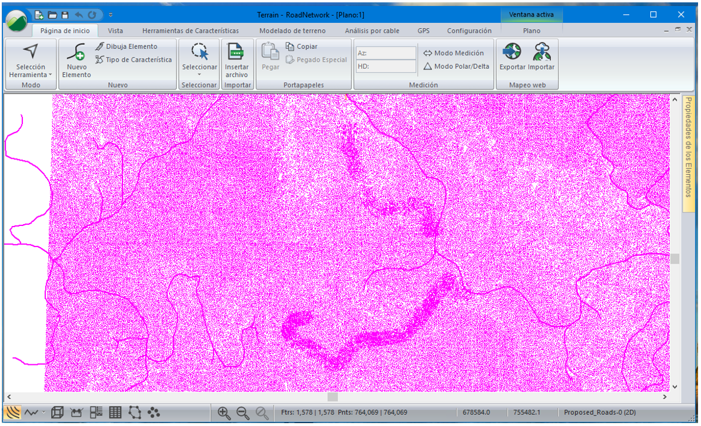Click the save icon in quick access toolbar
Viewport: 701px width, 426px height.
point(65,15)
